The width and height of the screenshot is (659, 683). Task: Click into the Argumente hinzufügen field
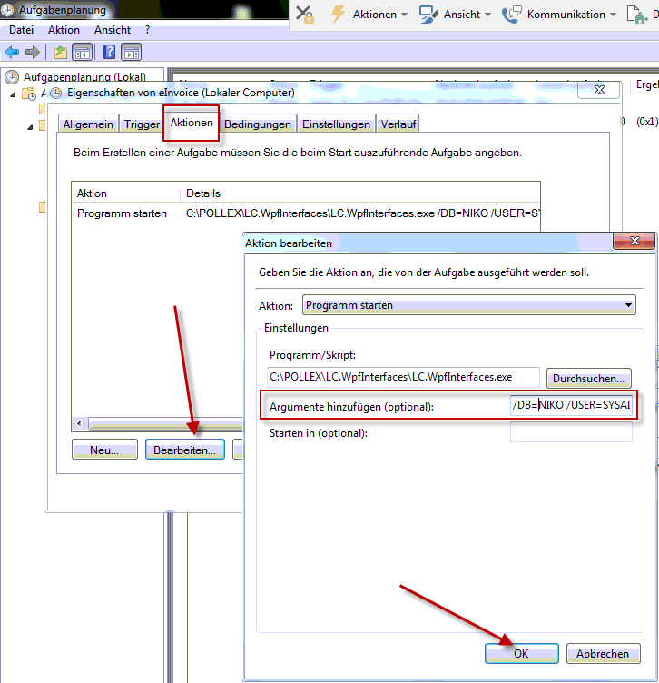pyautogui.click(x=570, y=406)
